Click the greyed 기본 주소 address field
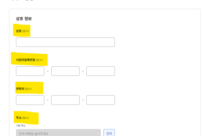 (58, 133)
